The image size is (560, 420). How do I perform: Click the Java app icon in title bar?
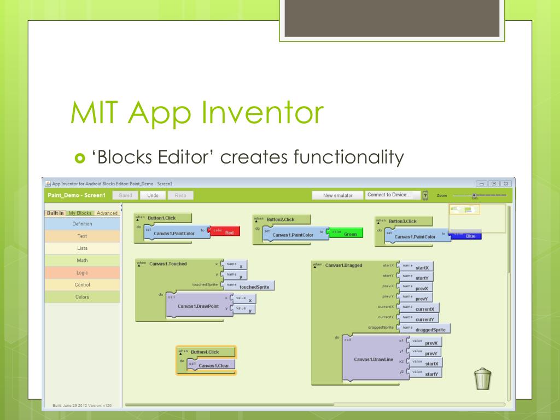pyautogui.click(x=48, y=184)
